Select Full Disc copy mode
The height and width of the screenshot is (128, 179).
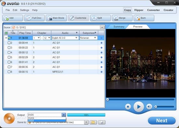coord(34,18)
